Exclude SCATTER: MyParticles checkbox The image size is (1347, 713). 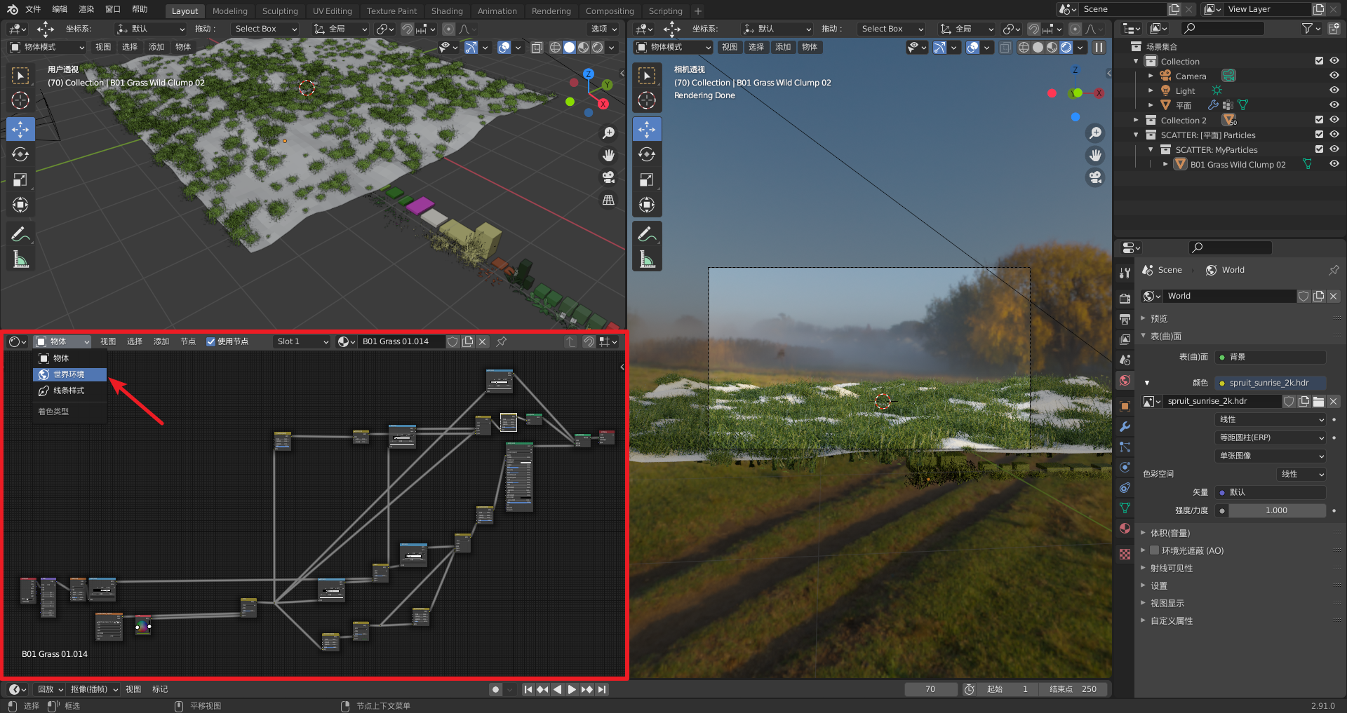point(1319,149)
